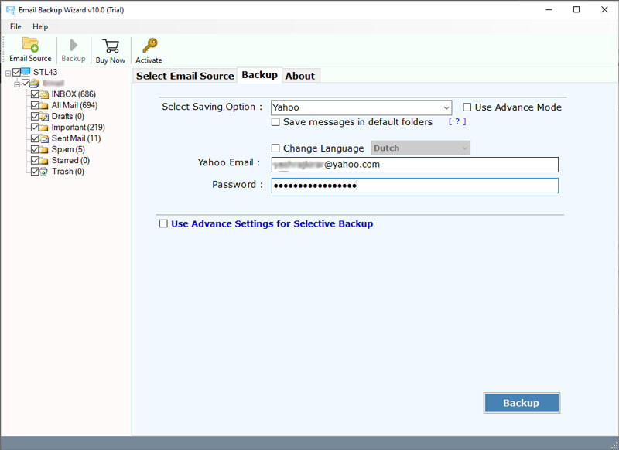The image size is (619, 450).
Task: Click the Buy Now cart icon
Action: point(111,46)
